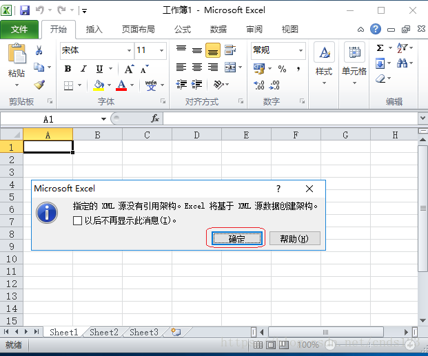The height and width of the screenshot is (356, 428).
Task: Click the Fill down icon
Action: [380, 63]
